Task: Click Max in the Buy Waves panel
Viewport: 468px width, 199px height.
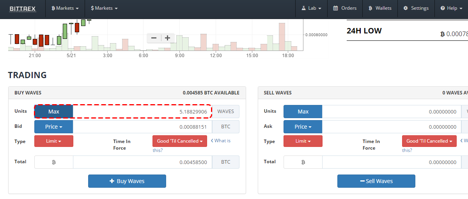Action: pos(54,112)
